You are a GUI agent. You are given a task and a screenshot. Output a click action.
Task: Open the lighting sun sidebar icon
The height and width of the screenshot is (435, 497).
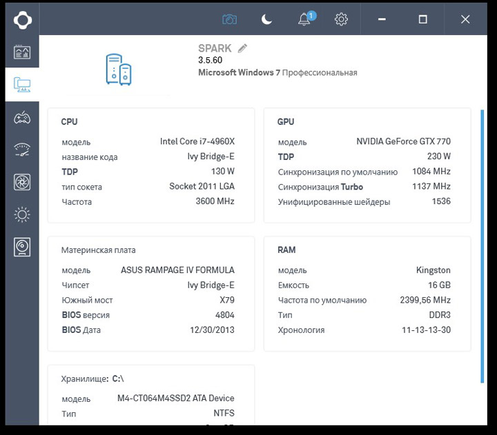22,214
